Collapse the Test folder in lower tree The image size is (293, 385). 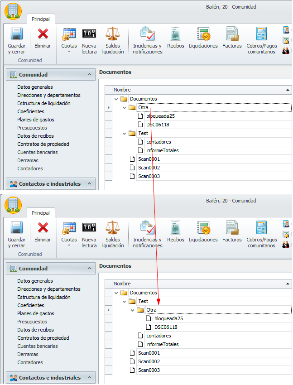click(124, 302)
